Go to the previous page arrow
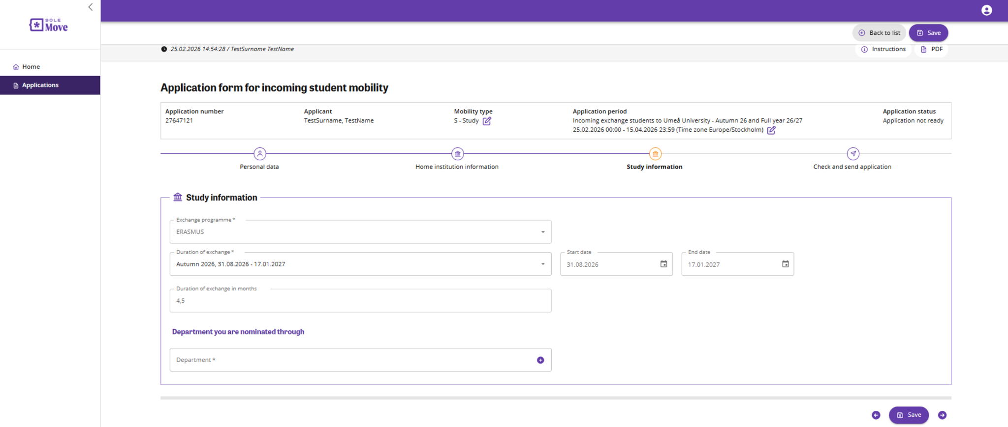The width and height of the screenshot is (1008, 427). pos(876,415)
